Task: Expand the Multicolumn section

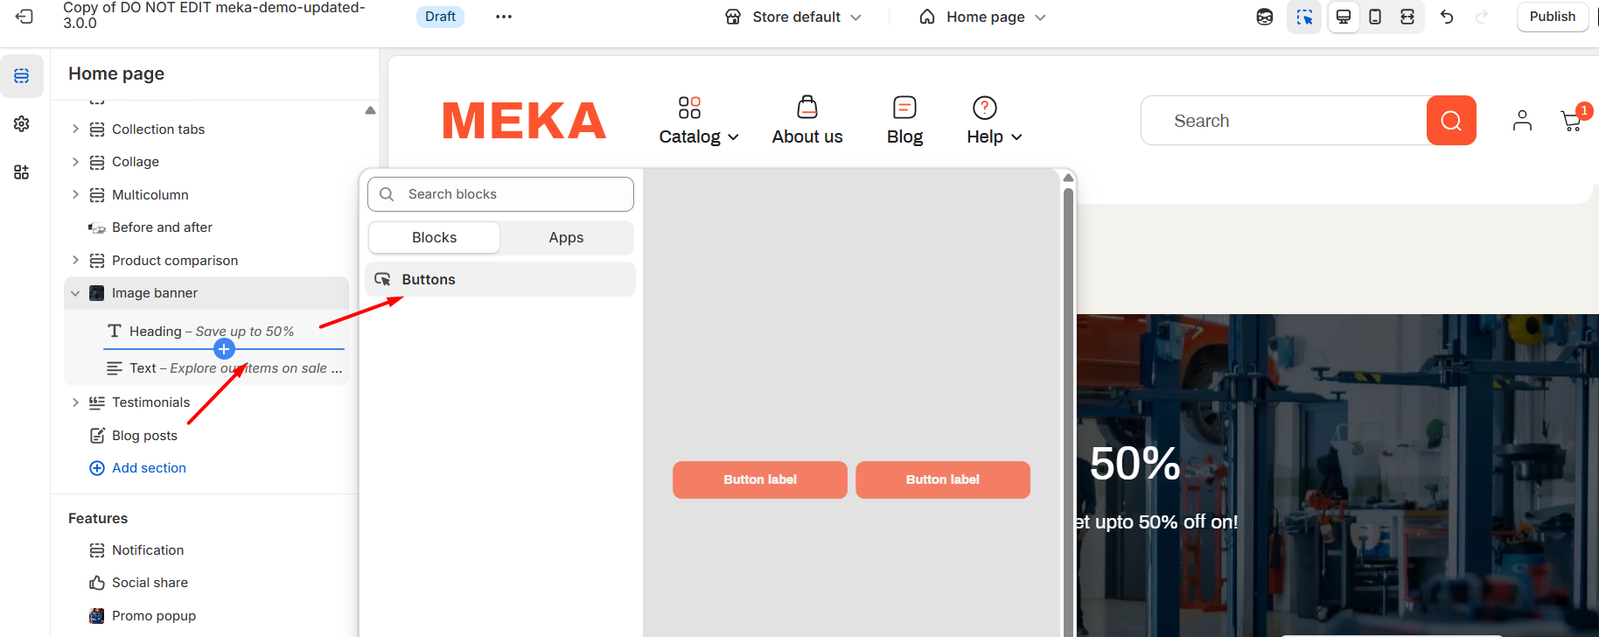Action: point(75,195)
